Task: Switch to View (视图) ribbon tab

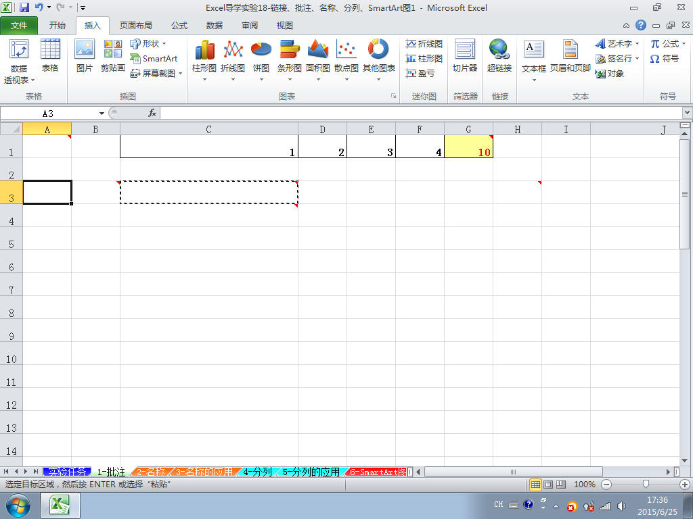Action: click(285, 26)
